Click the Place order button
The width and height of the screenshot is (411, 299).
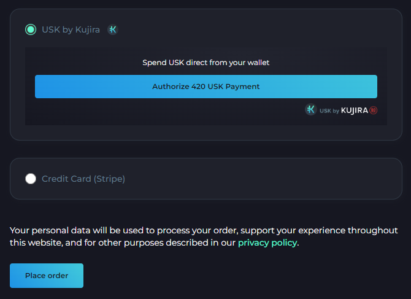pos(47,276)
